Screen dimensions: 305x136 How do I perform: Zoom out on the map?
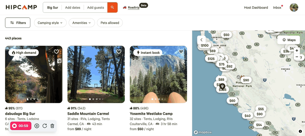pyautogui.click(x=297, y=57)
